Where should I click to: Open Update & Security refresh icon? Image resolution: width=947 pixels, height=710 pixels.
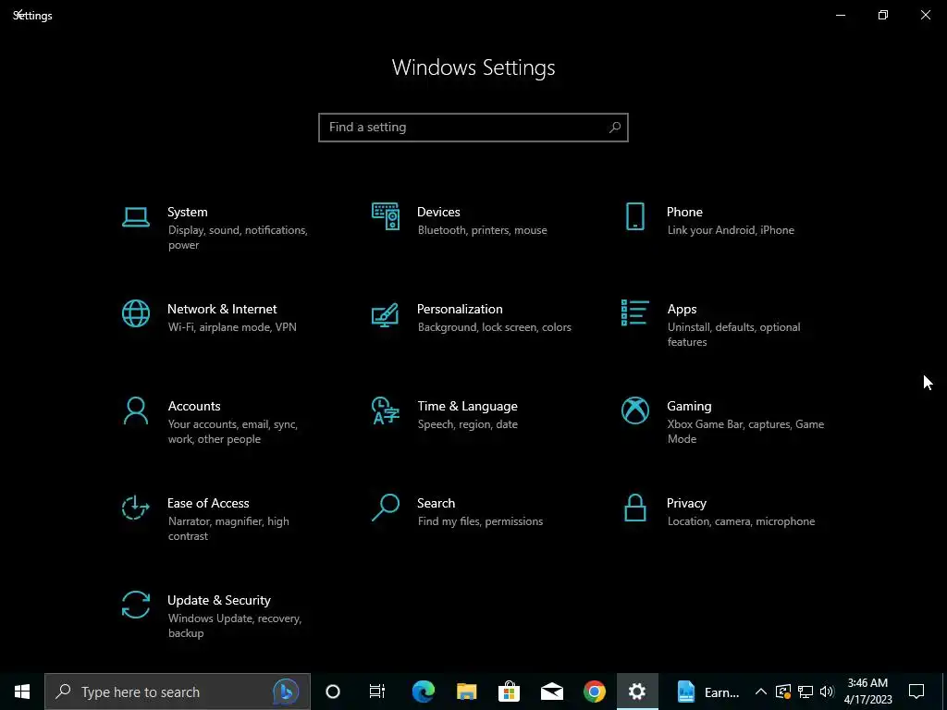pos(135,605)
